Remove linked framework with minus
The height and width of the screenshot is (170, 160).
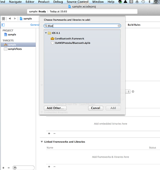click(x=54, y=166)
